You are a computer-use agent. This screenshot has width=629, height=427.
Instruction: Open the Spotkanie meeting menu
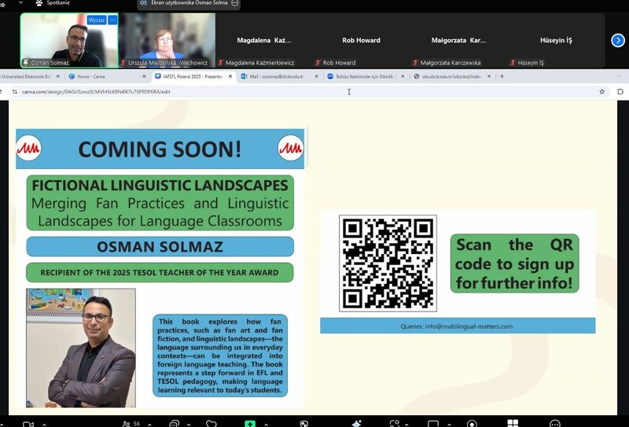53,3
